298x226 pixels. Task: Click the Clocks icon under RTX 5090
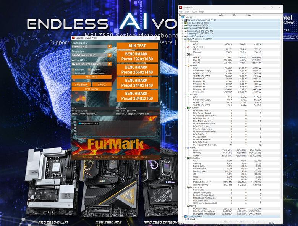[x=188, y=148]
